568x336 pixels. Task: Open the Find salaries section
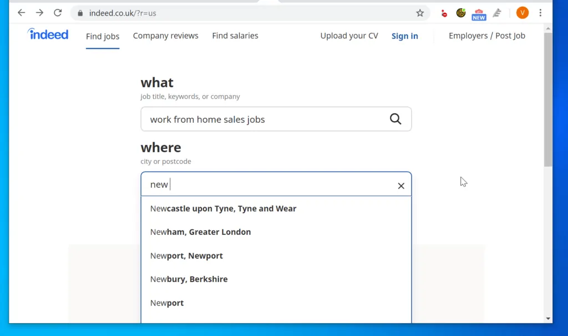coord(235,36)
